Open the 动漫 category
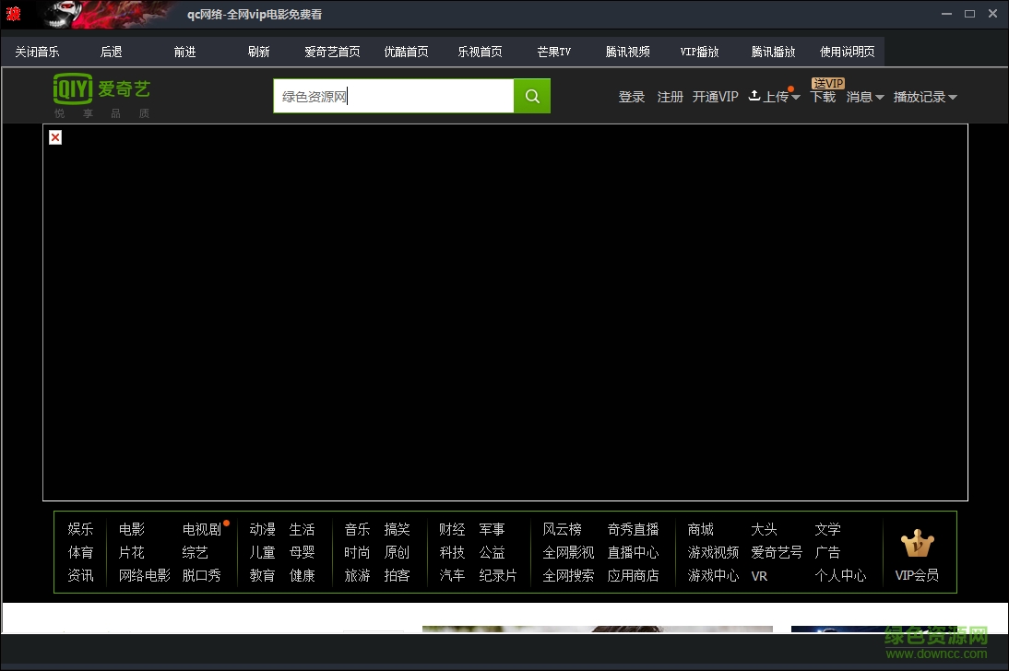The height and width of the screenshot is (671, 1009). [263, 529]
